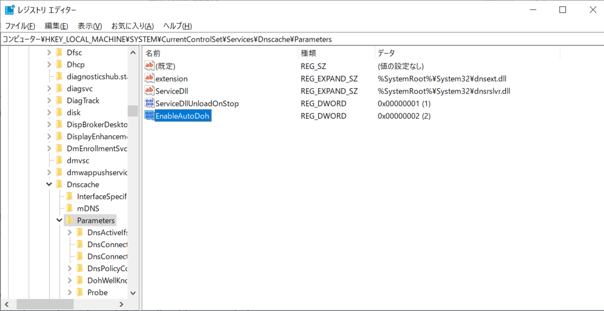This screenshot has width=604, height=311.
Task: Collapse the Dnscache key
Action: coord(49,184)
